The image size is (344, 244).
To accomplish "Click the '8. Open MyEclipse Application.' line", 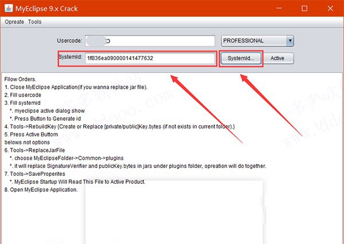I will click(41, 190).
